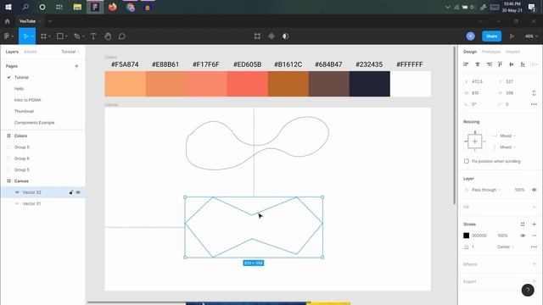Select the Pen tool

tap(77, 36)
